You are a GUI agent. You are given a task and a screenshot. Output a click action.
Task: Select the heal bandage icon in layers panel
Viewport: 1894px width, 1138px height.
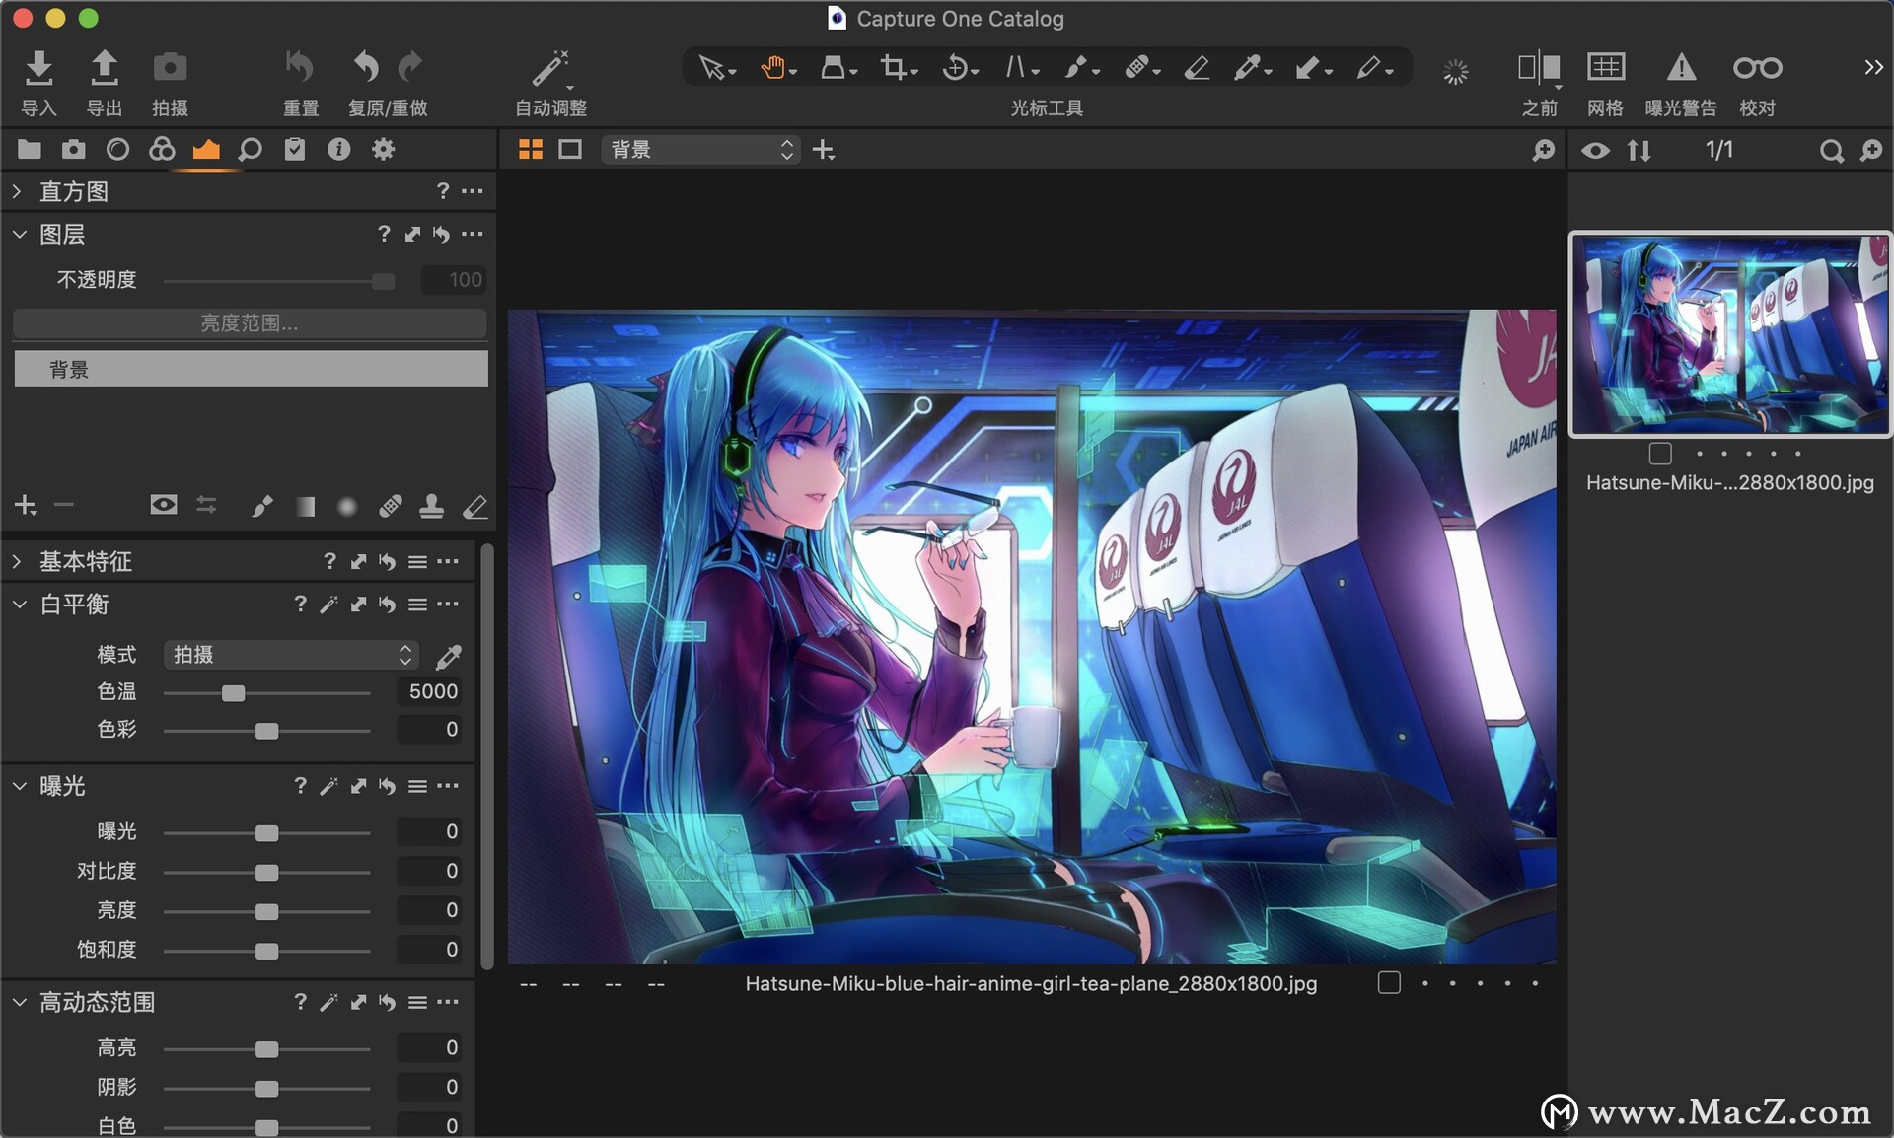[390, 506]
